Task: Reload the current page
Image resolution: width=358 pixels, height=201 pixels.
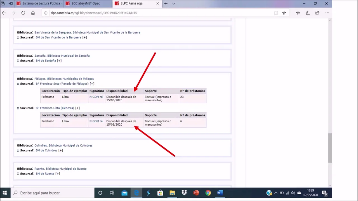Action: tap(23, 13)
